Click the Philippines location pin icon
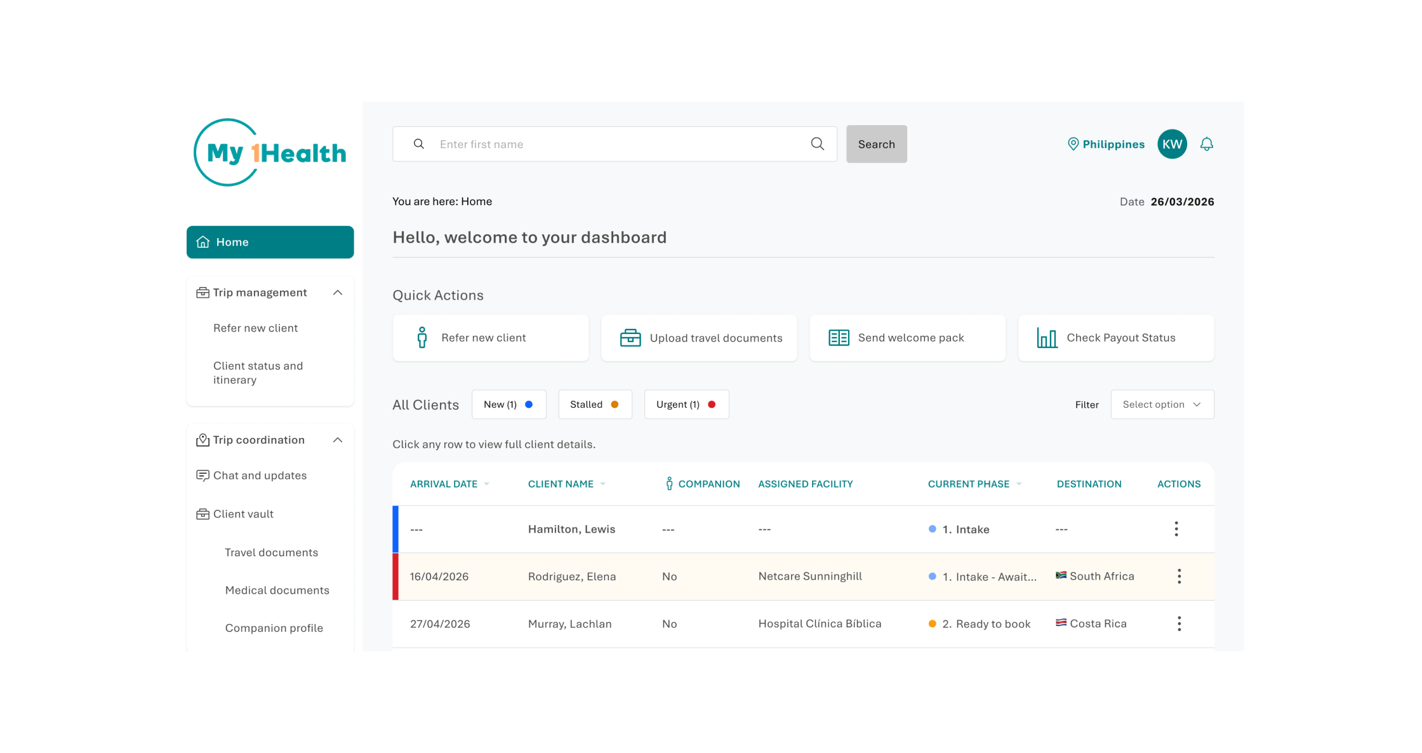The width and height of the screenshot is (1422, 753). pyautogui.click(x=1073, y=144)
